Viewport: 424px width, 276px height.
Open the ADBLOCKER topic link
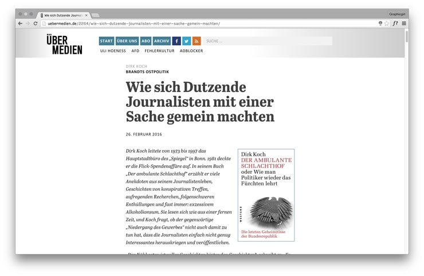[191, 51]
